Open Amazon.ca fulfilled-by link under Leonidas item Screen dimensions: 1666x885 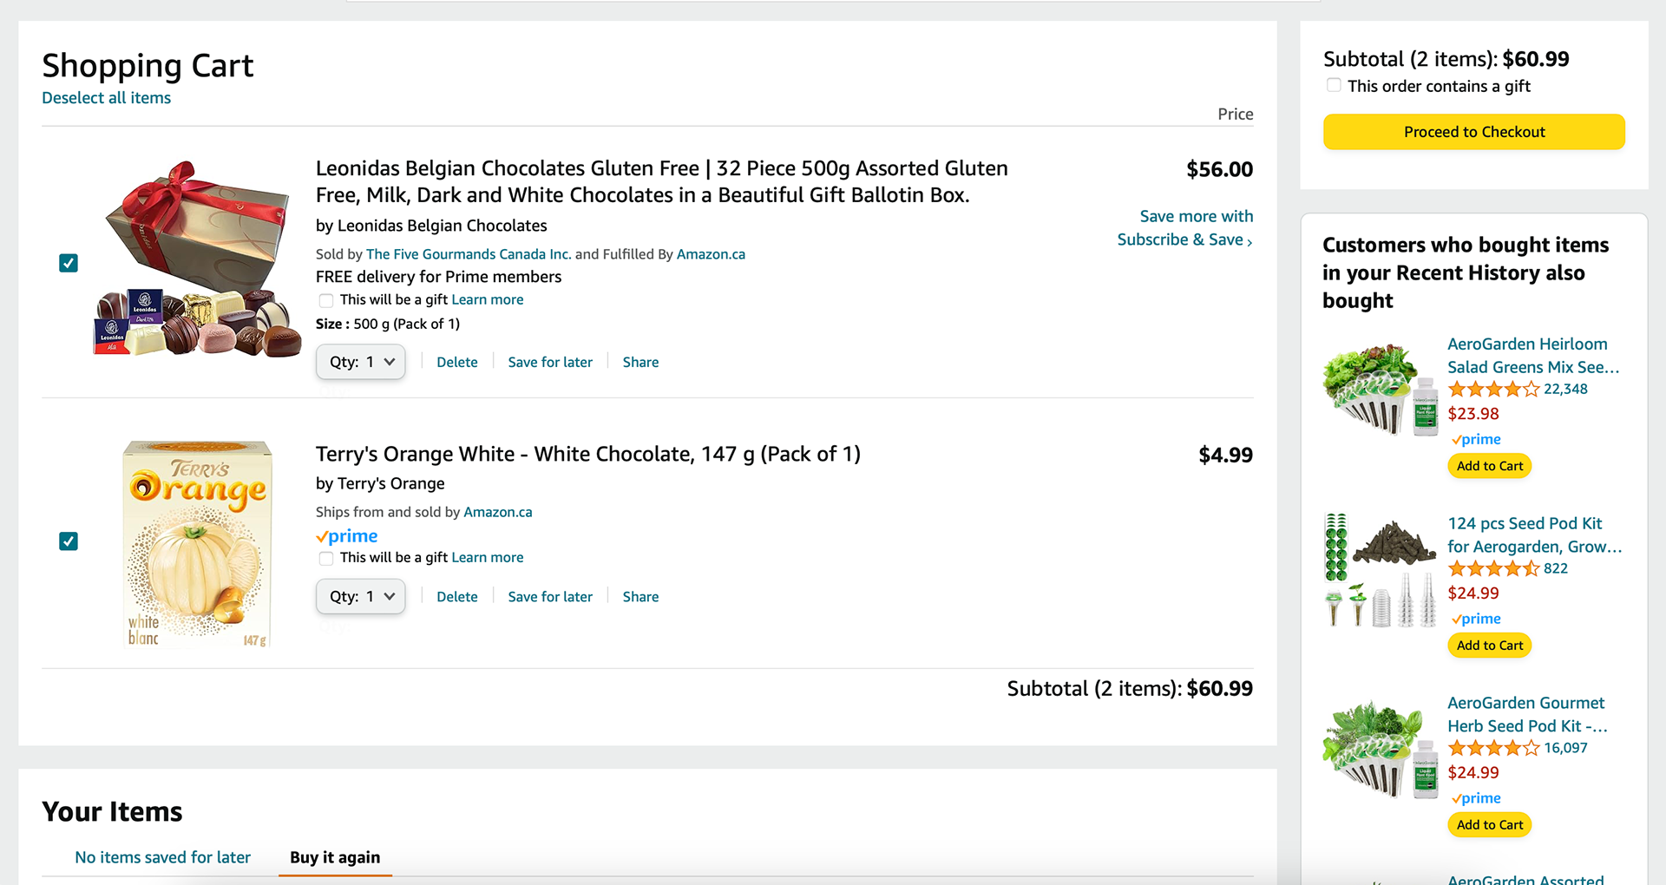[711, 254]
